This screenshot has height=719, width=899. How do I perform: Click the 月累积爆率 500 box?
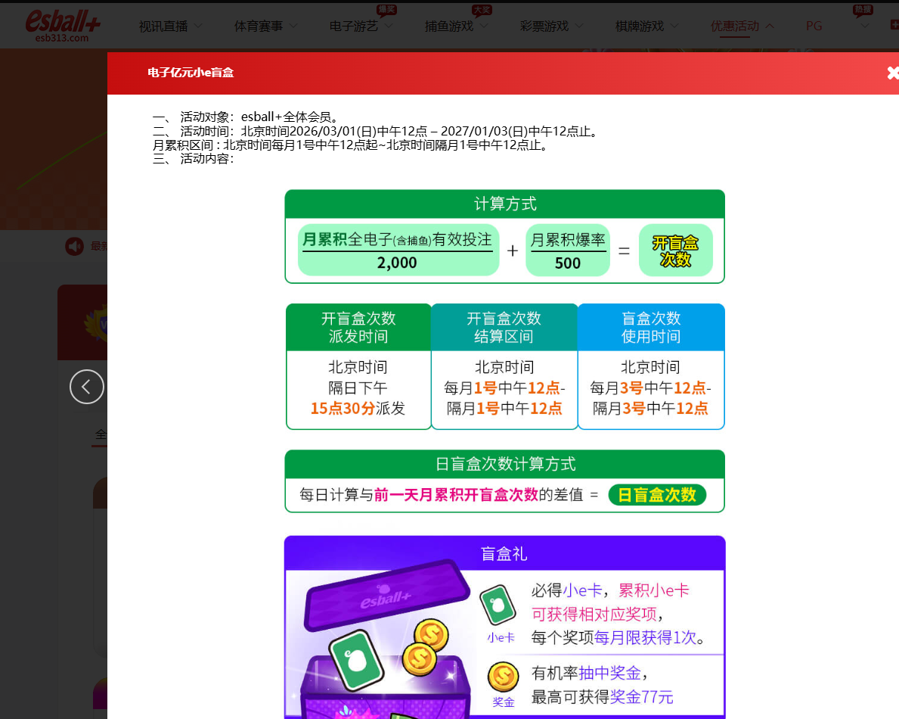point(568,251)
